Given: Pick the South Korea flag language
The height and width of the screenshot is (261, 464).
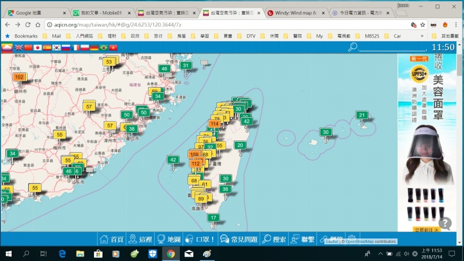Looking at the screenshot, I should [57, 48].
